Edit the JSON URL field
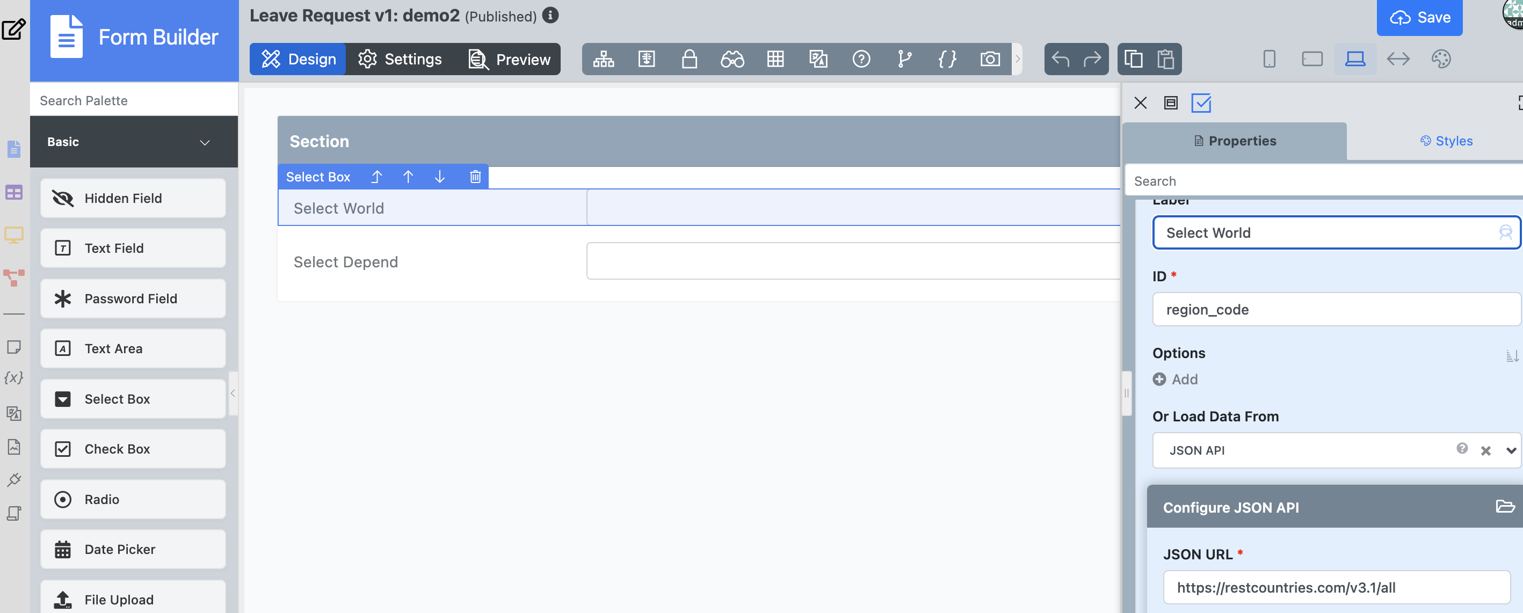The height and width of the screenshot is (613, 1523). [1336, 587]
